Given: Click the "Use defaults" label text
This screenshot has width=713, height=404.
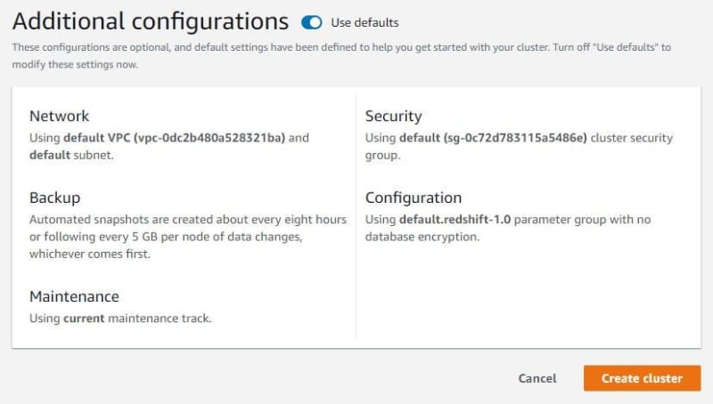Looking at the screenshot, I should (x=365, y=23).
